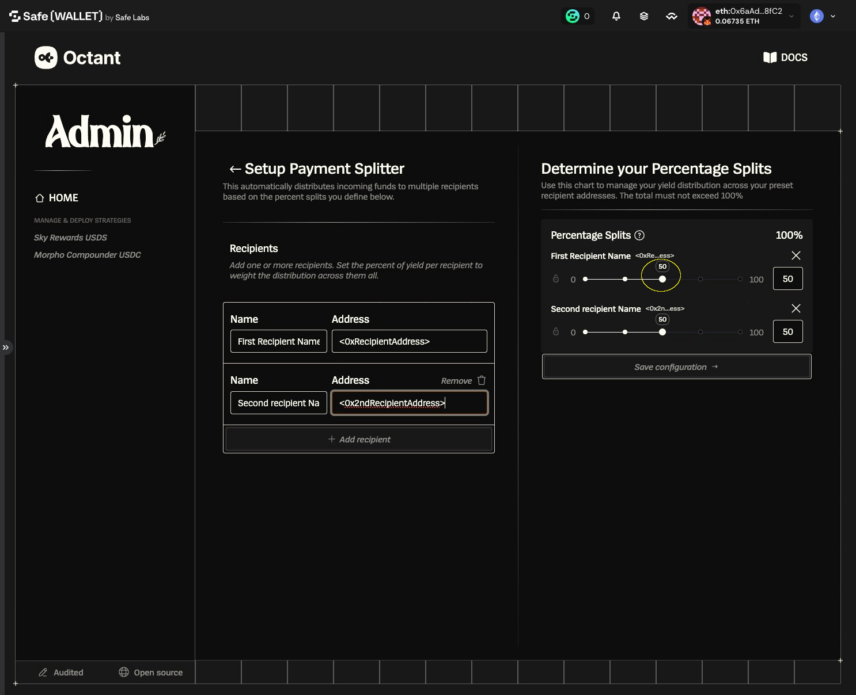Image resolution: width=856 pixels, height=695 pixels.
Task: Click First Recipient slider handle at 50
Action: pyautogui.click(x=662, y=279)
